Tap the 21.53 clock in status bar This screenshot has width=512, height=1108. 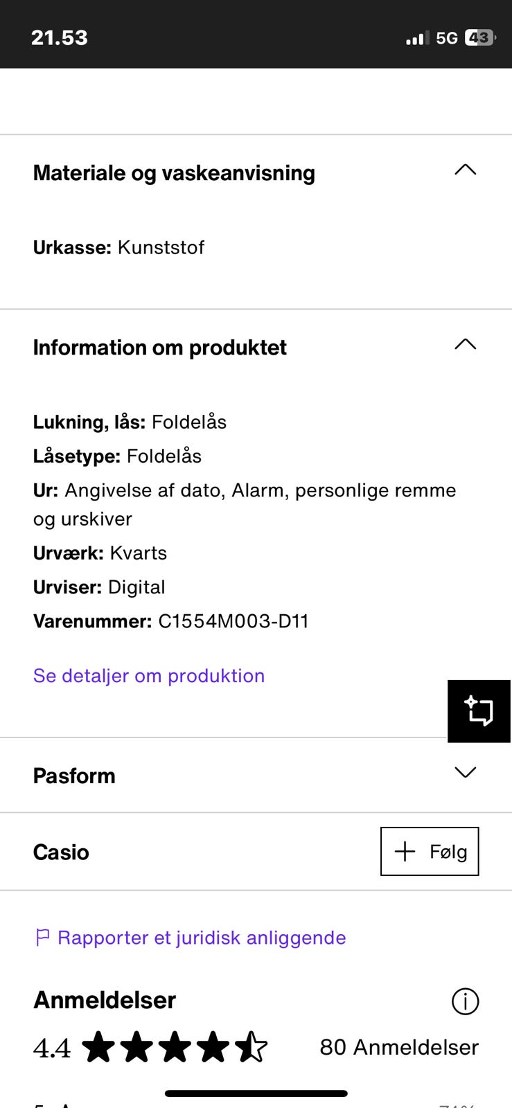60,37
